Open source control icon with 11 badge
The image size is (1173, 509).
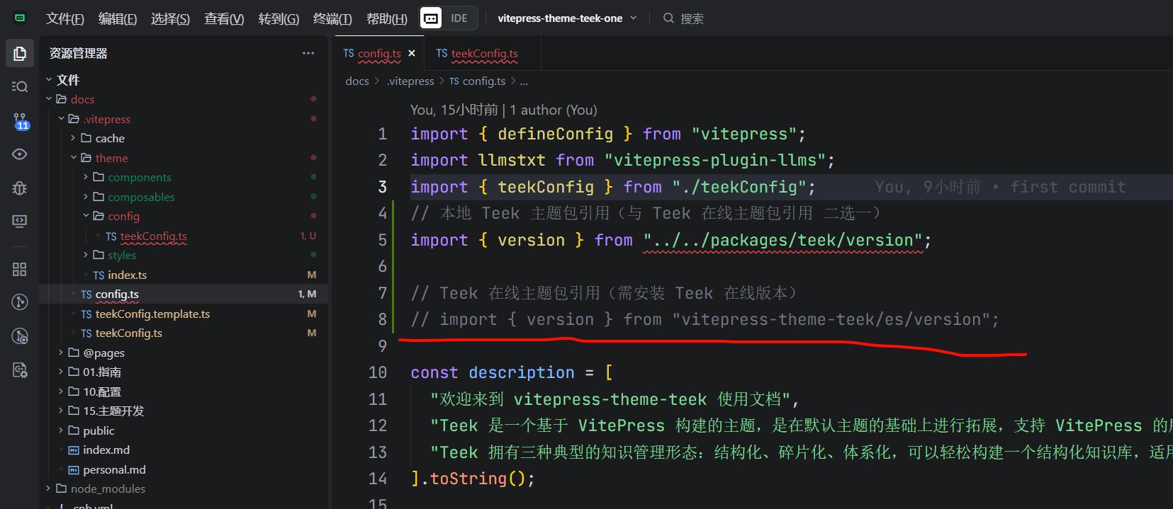(x=20, y=121)
